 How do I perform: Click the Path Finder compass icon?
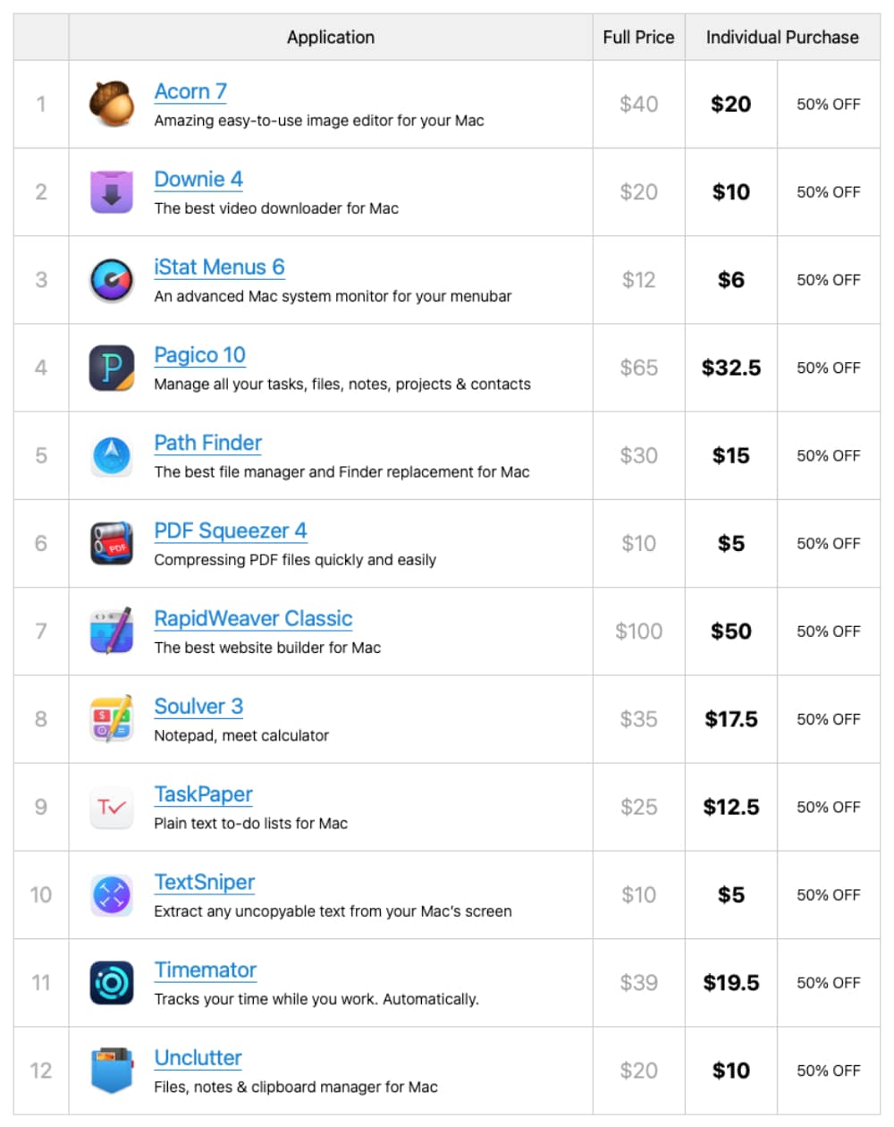click(112, 455)
